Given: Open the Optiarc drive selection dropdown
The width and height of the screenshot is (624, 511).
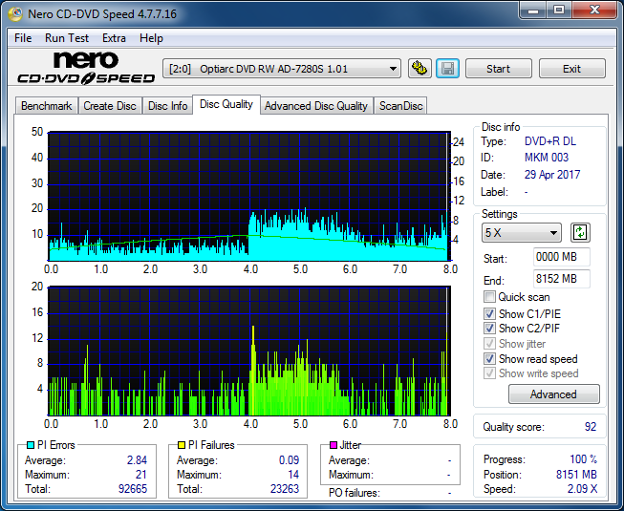Looking at the screenshot, I should pos(281,69).
